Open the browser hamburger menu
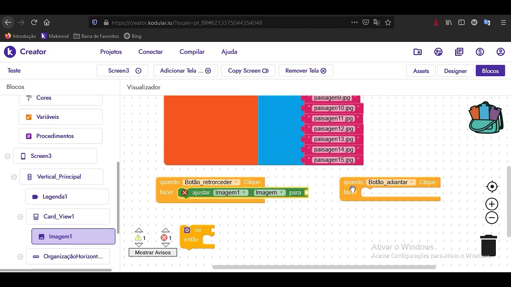Viewport: 511px width, 287px height. pos(503,23)
